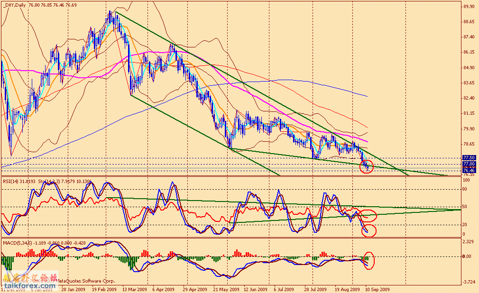Click the RSI scale label 20
Screen dimensions: 479x293
coord(465,225)
